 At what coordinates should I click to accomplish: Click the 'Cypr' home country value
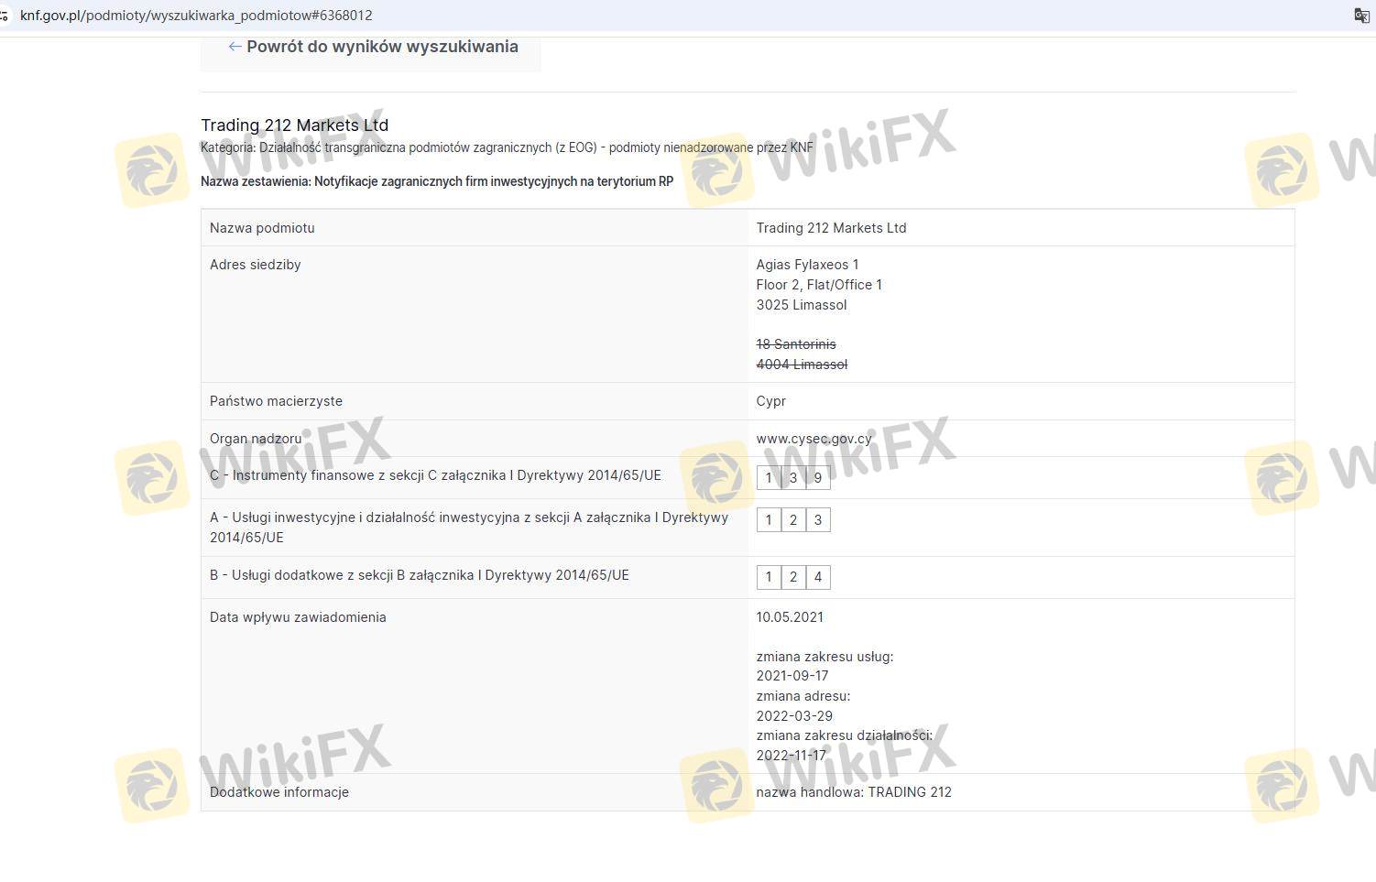[x=770, y=401]
